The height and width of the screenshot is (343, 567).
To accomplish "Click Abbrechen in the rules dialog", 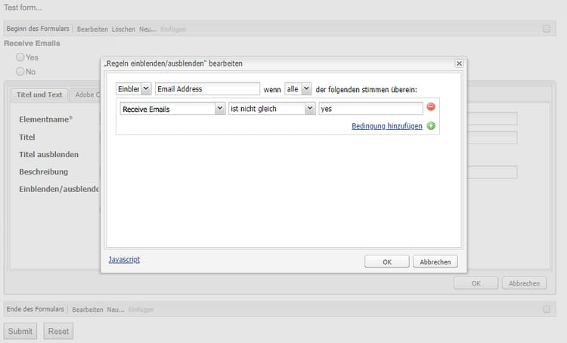I will (435, 261).
